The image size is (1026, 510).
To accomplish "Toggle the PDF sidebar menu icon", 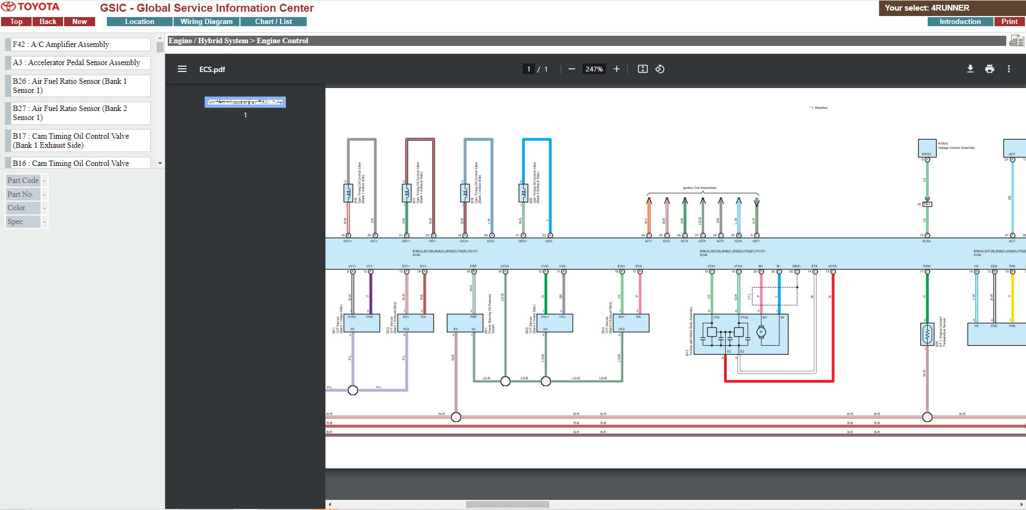I will point(182,69).
